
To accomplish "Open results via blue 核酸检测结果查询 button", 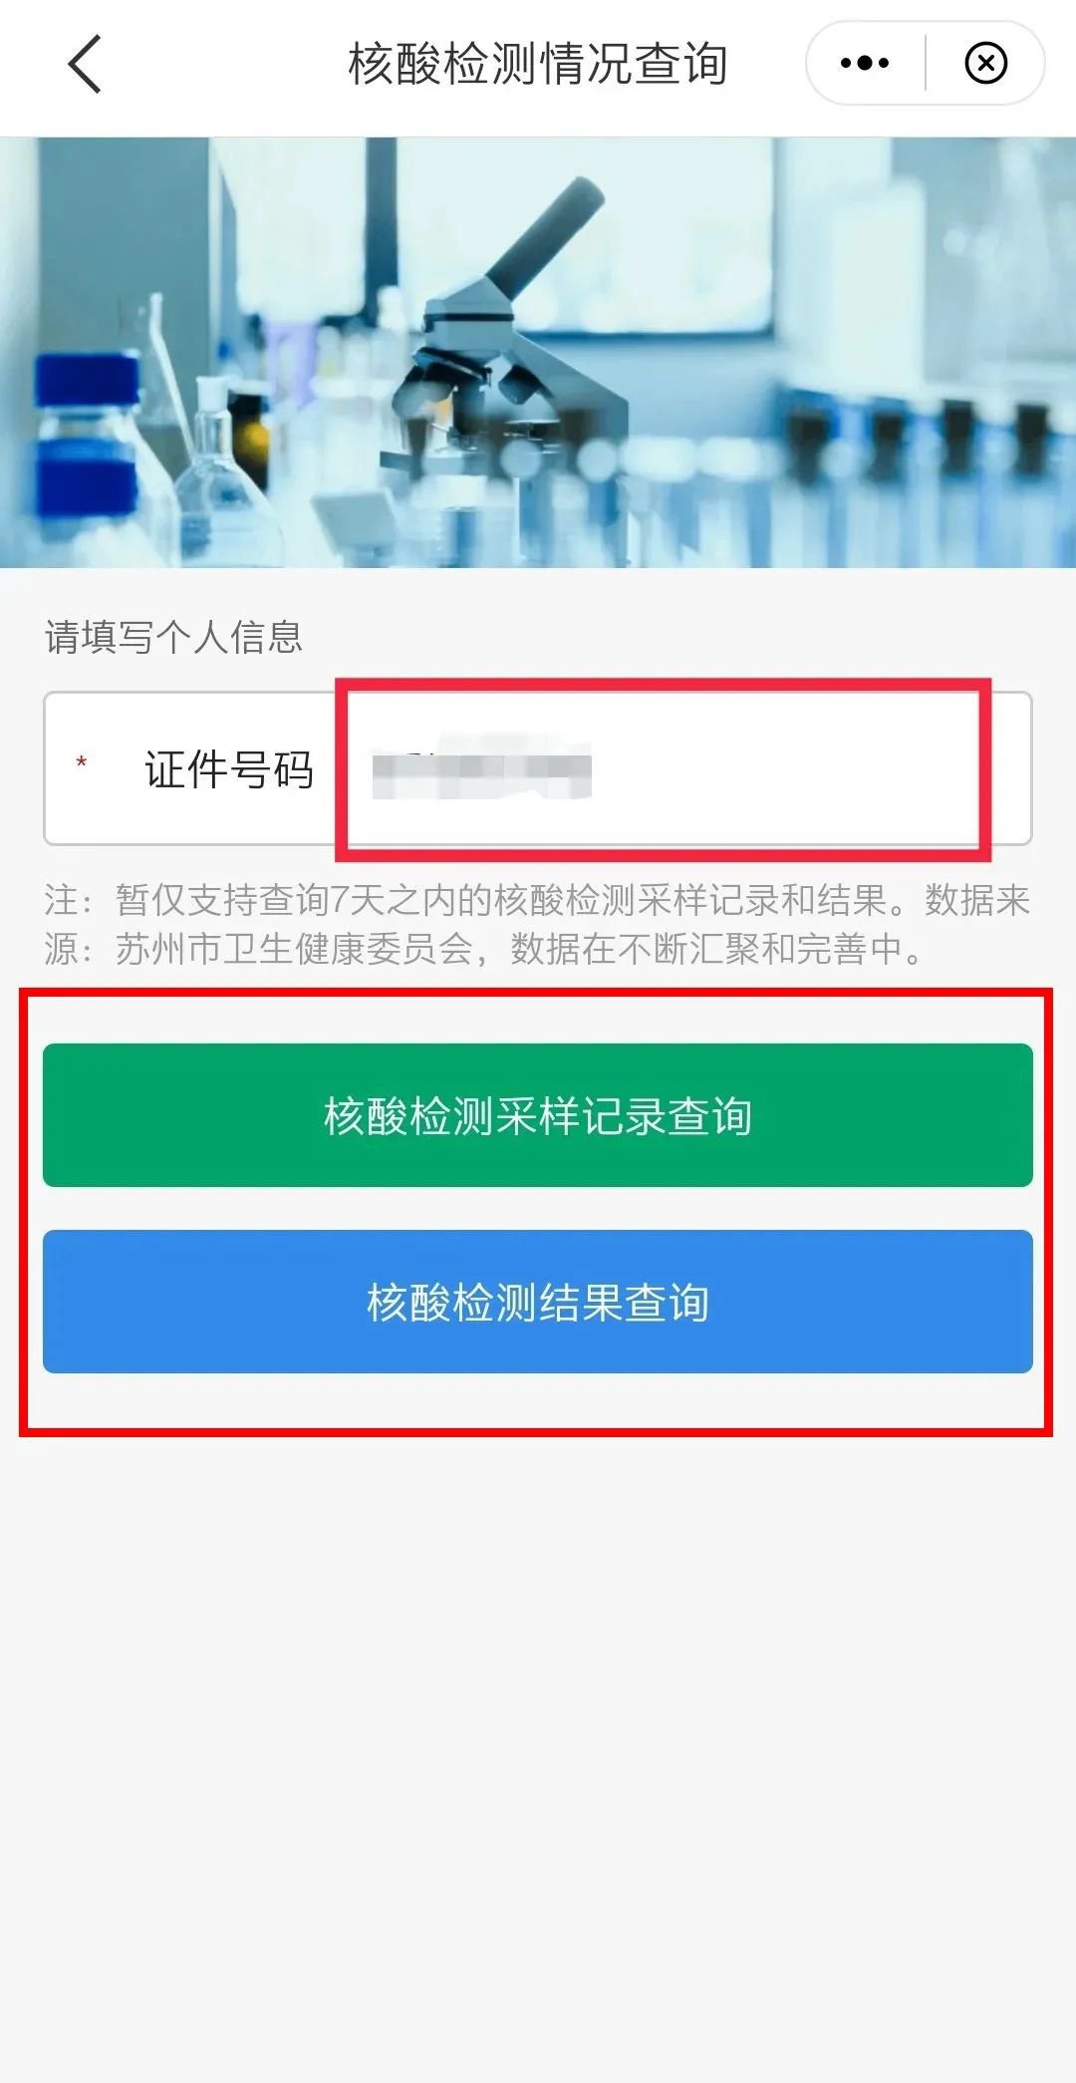I will point(538,1302).
